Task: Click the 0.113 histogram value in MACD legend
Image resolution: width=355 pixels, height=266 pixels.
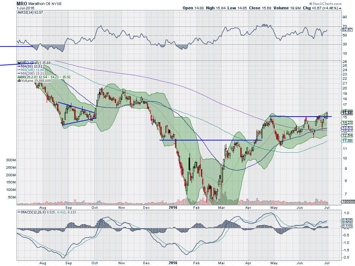Action: point(72,212)
